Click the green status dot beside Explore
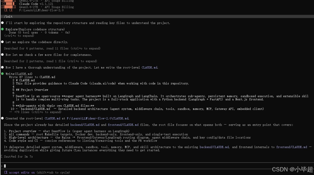 (x=2, y=29)
